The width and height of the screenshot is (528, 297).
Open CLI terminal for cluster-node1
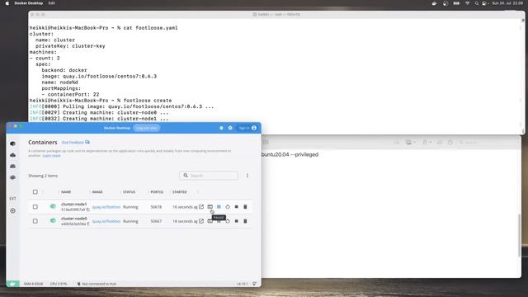[210, 207]
